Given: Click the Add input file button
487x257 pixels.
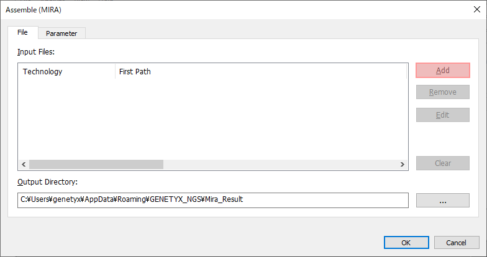Looking at the screenshot, I should 442,71.
